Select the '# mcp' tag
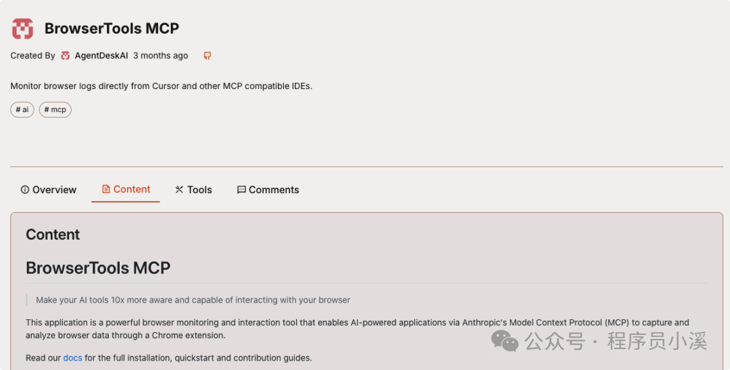730x370 pixels. coord(55,109)
